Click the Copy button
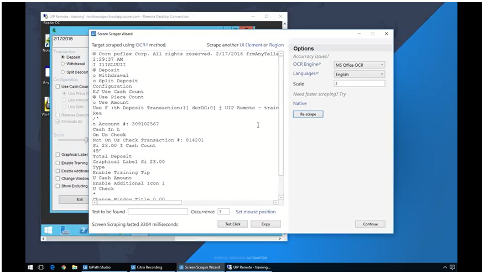Screen dimensions: 484x274 (266, 224)
